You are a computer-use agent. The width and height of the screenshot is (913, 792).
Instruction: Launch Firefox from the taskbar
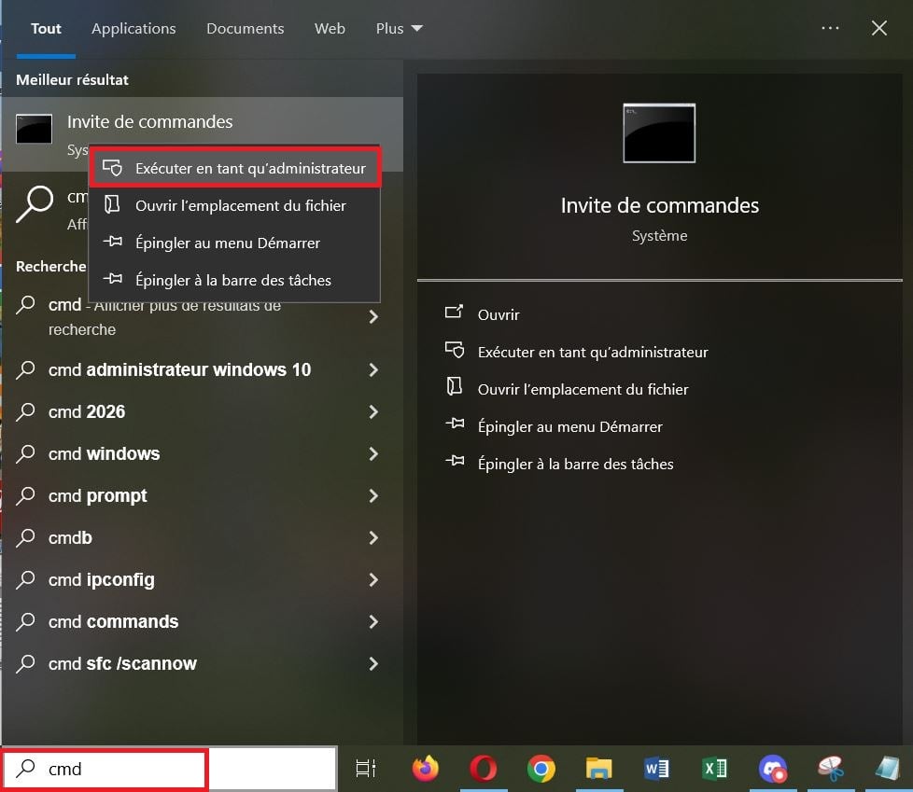(x=426, y=768)
